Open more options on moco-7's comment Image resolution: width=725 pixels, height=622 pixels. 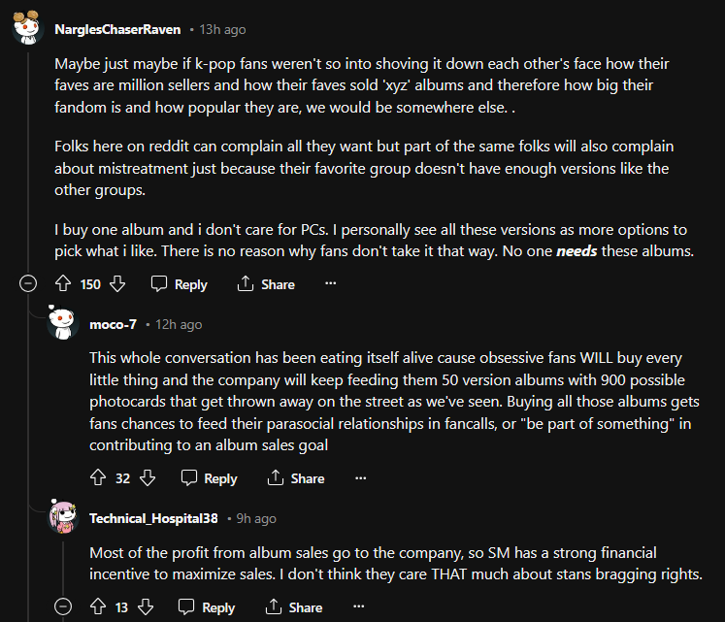(x=360, y=478)
